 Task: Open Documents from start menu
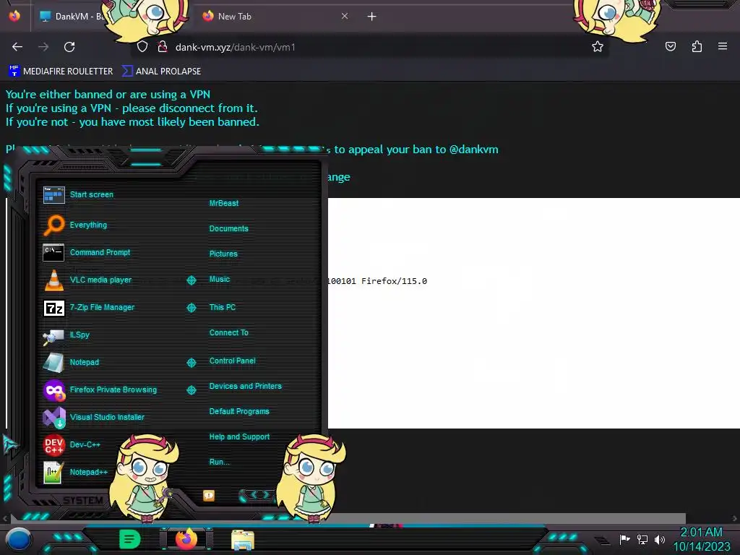pos(229,228)
